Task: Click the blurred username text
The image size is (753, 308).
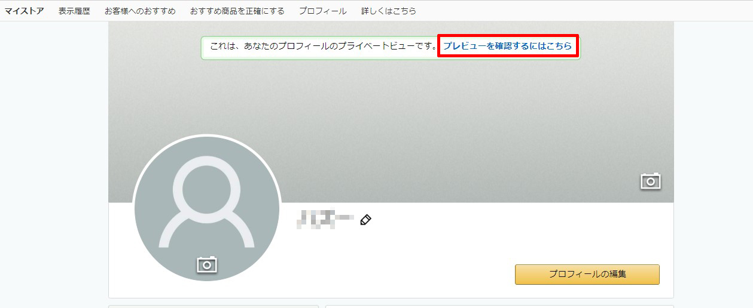Action: 325,220
